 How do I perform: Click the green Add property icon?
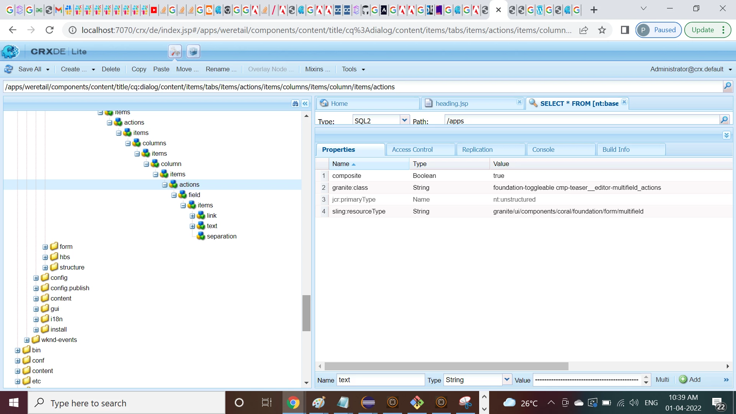click(x=683, y=379)
